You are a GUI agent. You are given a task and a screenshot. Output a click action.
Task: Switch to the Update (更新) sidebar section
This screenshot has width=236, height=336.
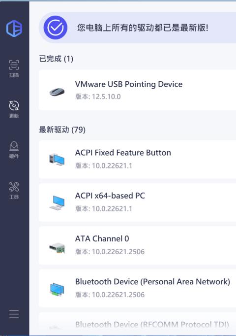pyautogui.click(x=14, y=109)
